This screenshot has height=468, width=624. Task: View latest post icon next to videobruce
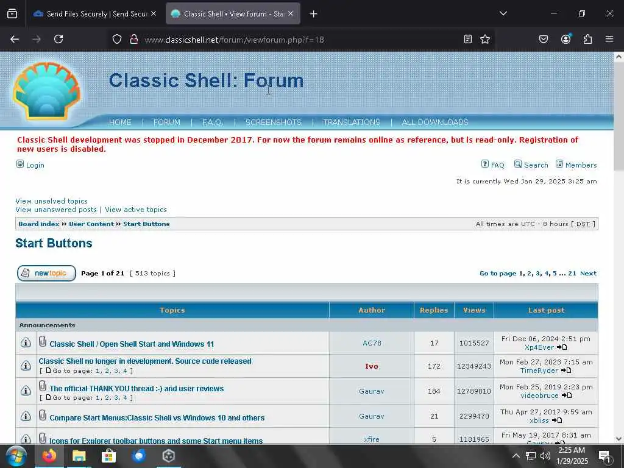[x=567, y=395]
